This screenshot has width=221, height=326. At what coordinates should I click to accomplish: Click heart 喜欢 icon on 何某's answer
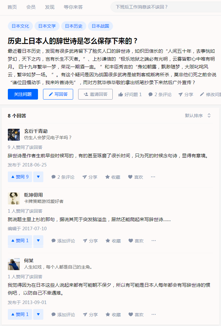click(x=131, y=315)
